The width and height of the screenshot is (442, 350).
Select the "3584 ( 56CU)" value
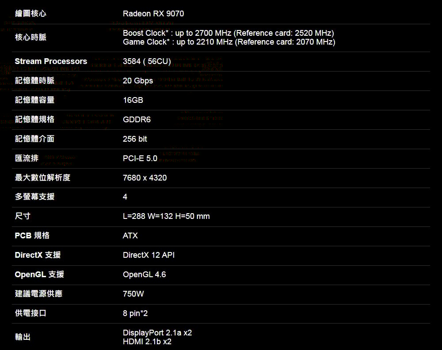(x=147, y=61)
